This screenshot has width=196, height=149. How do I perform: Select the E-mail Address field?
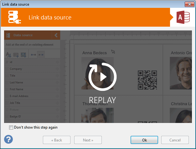(19, 96)
